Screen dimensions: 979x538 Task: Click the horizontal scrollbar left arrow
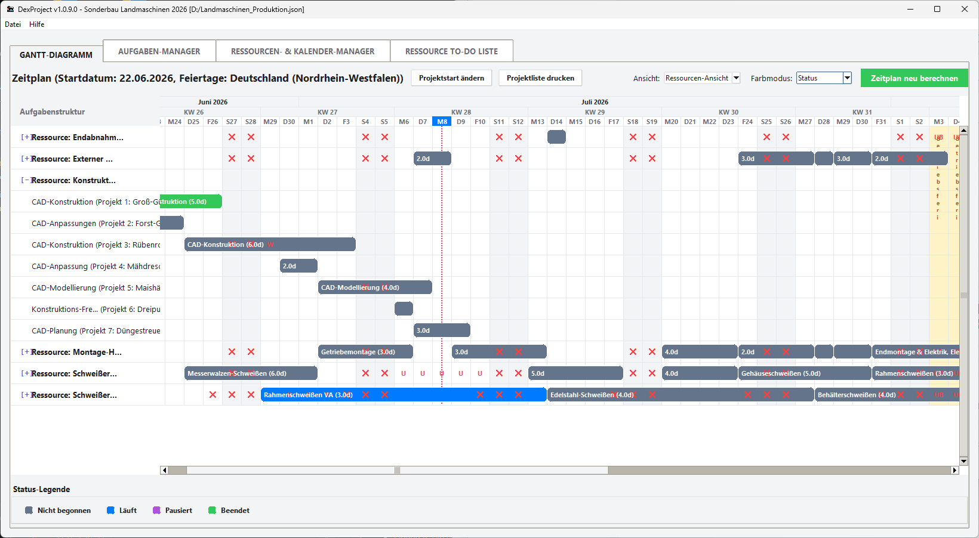point(164,470)
